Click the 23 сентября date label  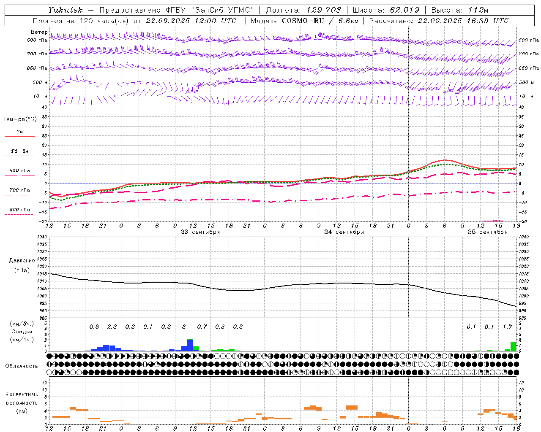coord(200,232)
